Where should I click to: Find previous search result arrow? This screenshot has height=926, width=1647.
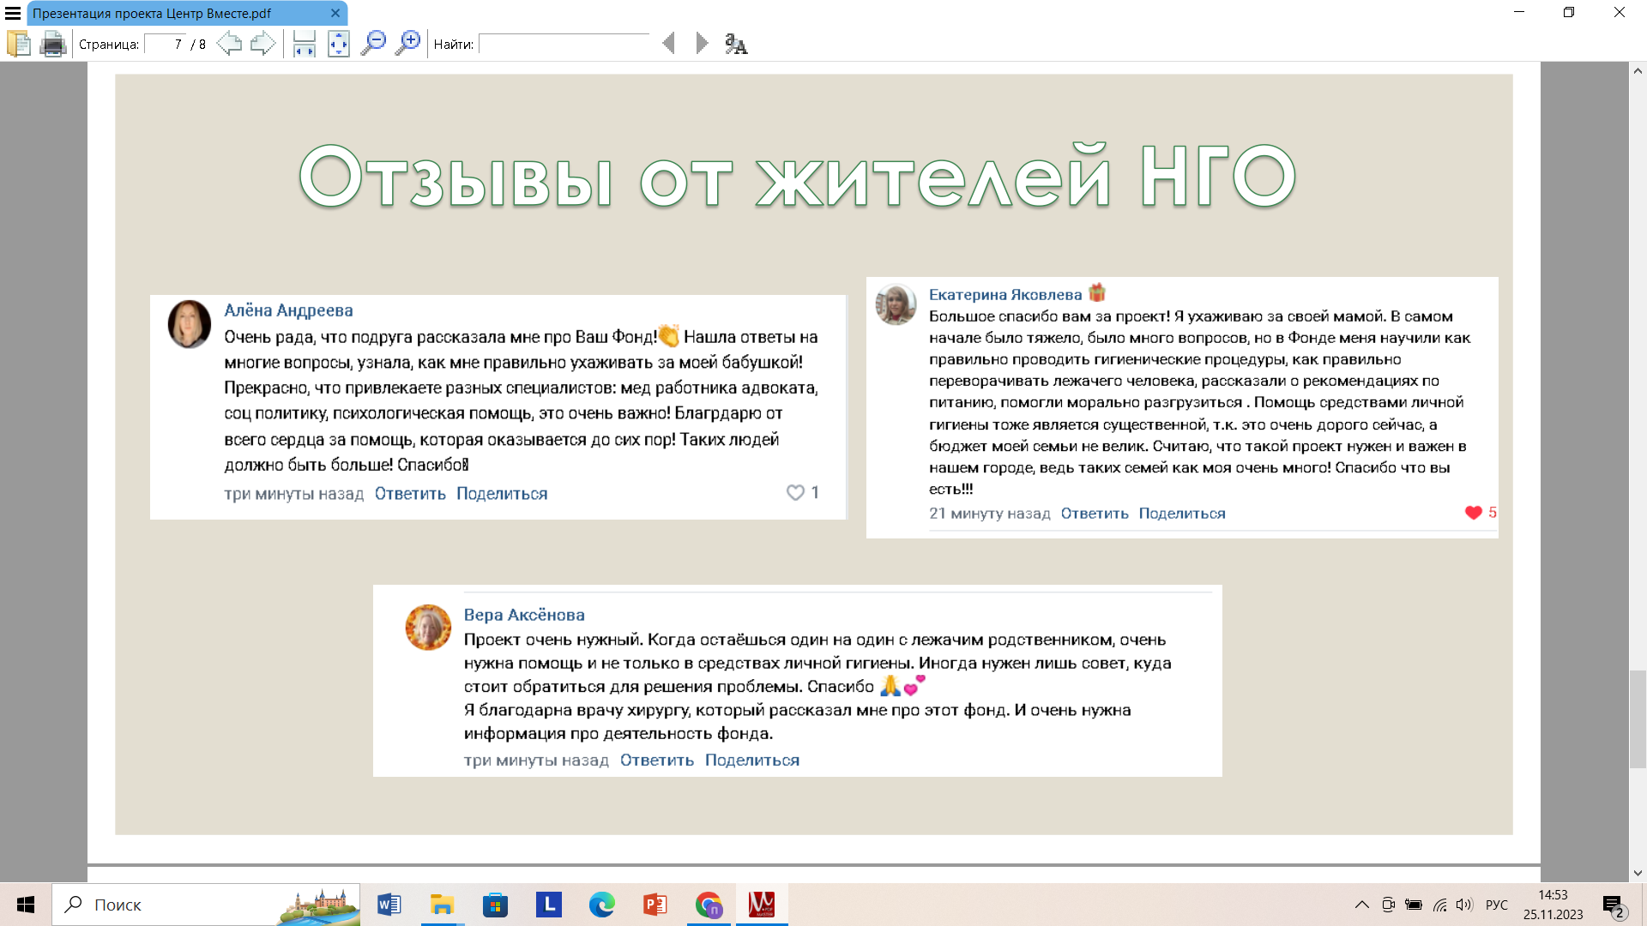(x=669, y=44)
